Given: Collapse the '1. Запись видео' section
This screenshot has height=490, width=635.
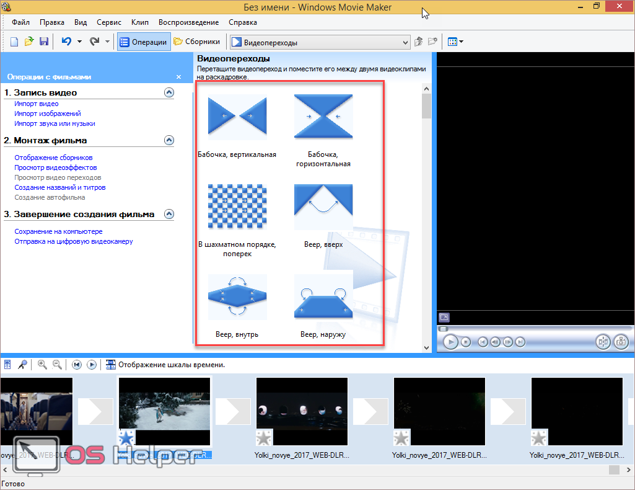Looking at the screenshot, I should (x=169, y=92).
